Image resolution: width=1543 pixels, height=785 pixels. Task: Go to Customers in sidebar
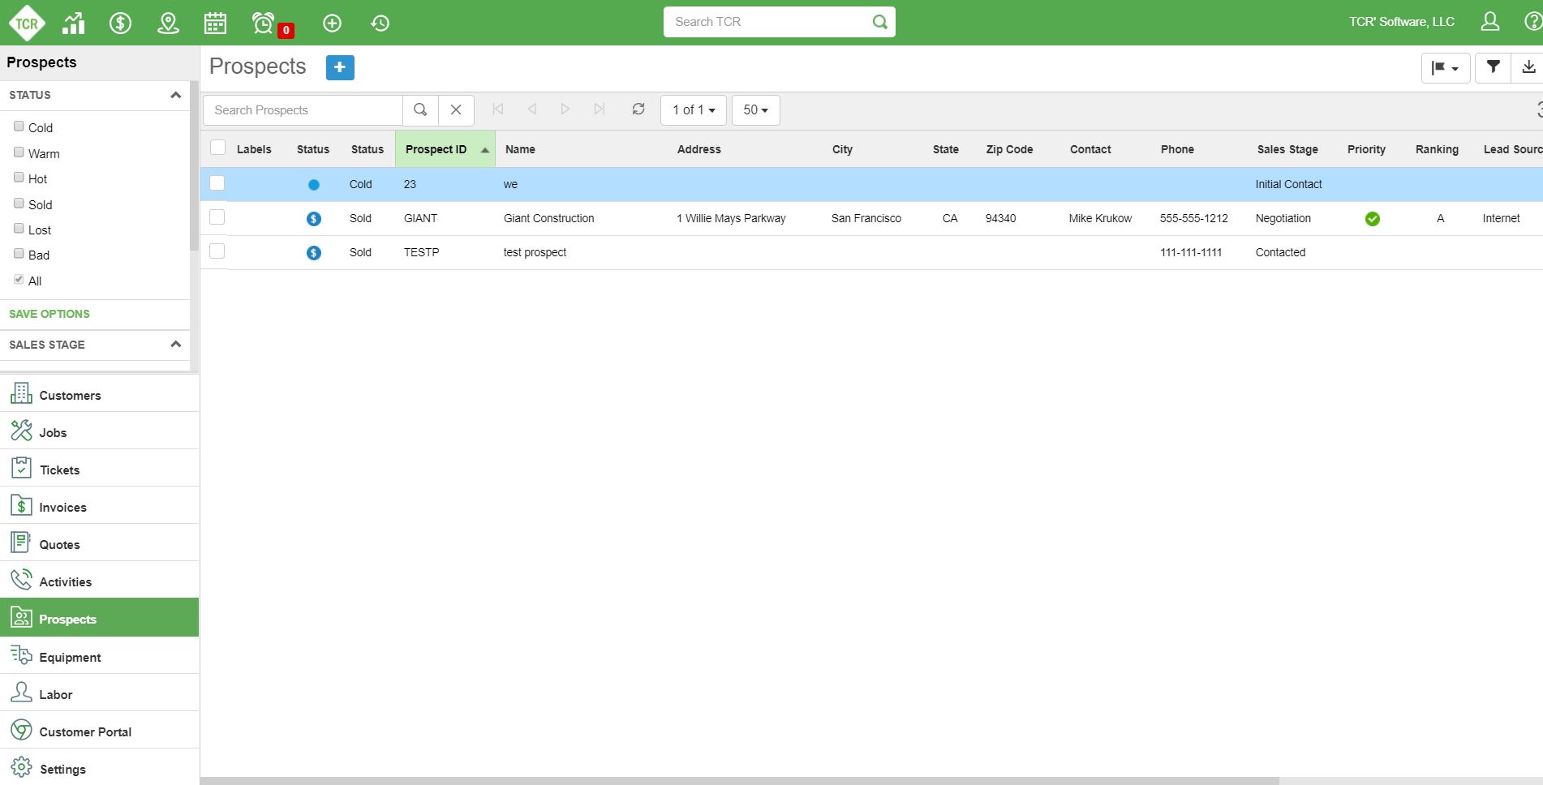point(70,396)
